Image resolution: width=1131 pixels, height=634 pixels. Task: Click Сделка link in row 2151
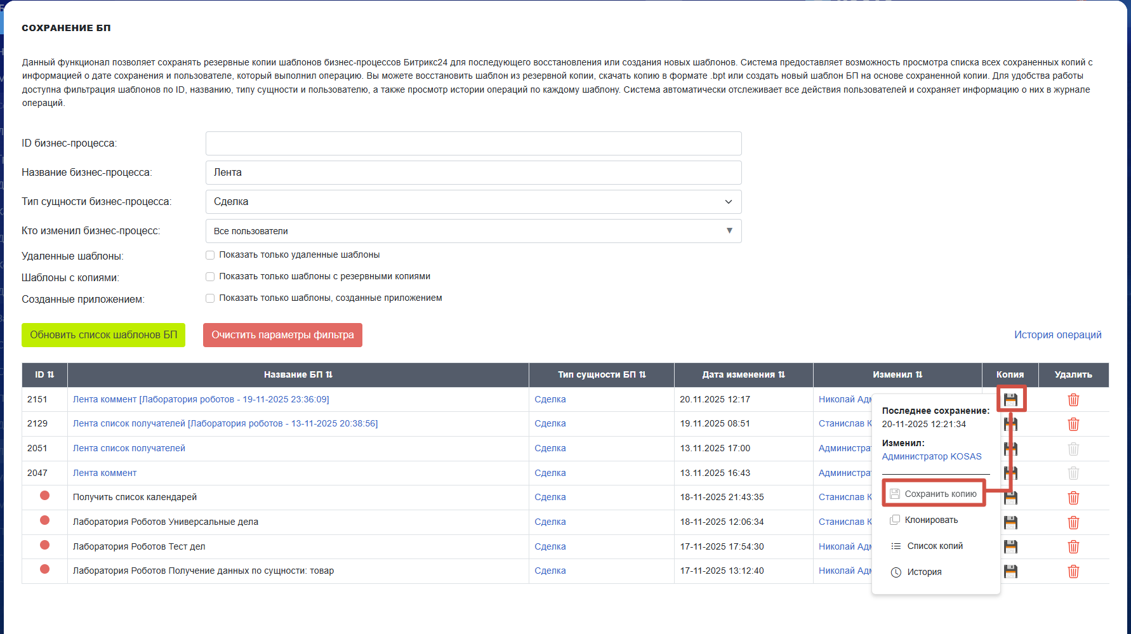(550, 399)
